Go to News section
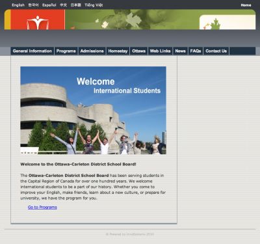The width and height of the screenshot is (260, 244). [181, 51]
